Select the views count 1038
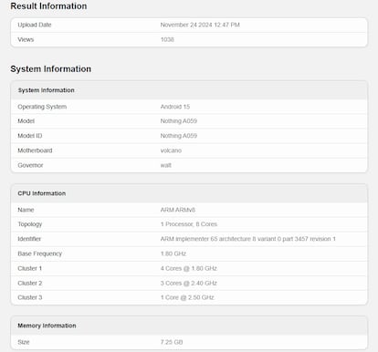The height and width of the screenshot is (352, 378). pyautogui.click(x=167, y=39)
